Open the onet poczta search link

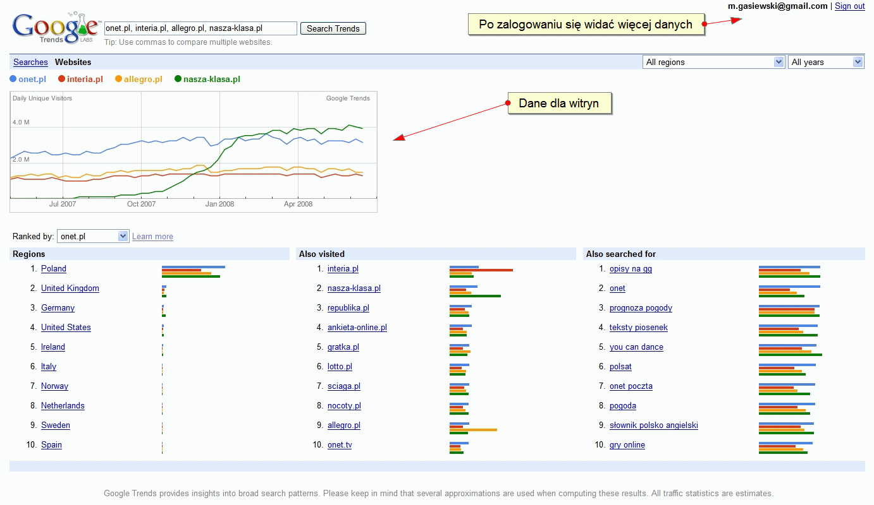point(631,386)
